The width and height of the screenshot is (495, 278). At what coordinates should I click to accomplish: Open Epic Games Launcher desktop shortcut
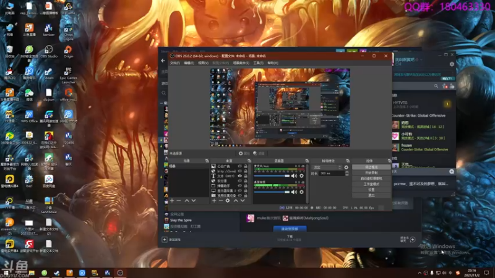tap(68, 75)
